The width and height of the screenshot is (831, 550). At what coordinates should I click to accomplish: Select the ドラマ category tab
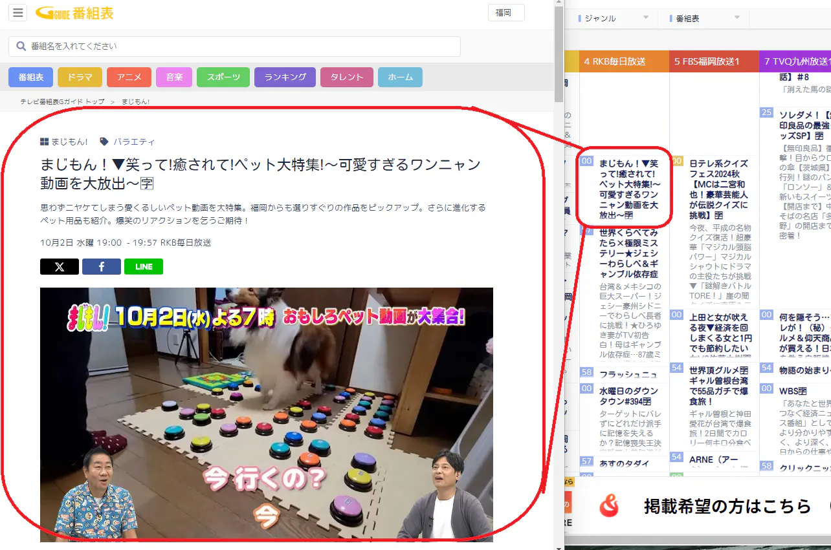point(80,77)
